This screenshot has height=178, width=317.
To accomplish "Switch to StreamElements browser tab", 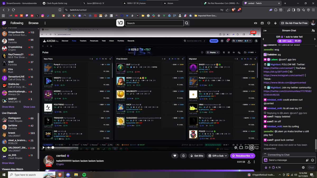I will point(20,3).
